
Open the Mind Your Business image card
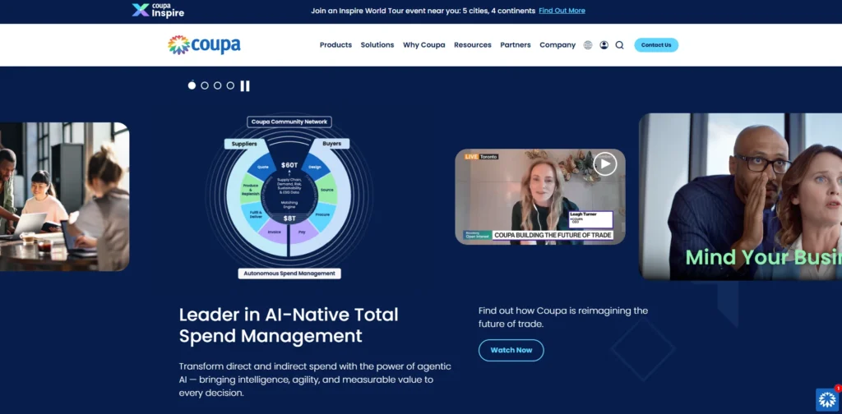(741, 197)
